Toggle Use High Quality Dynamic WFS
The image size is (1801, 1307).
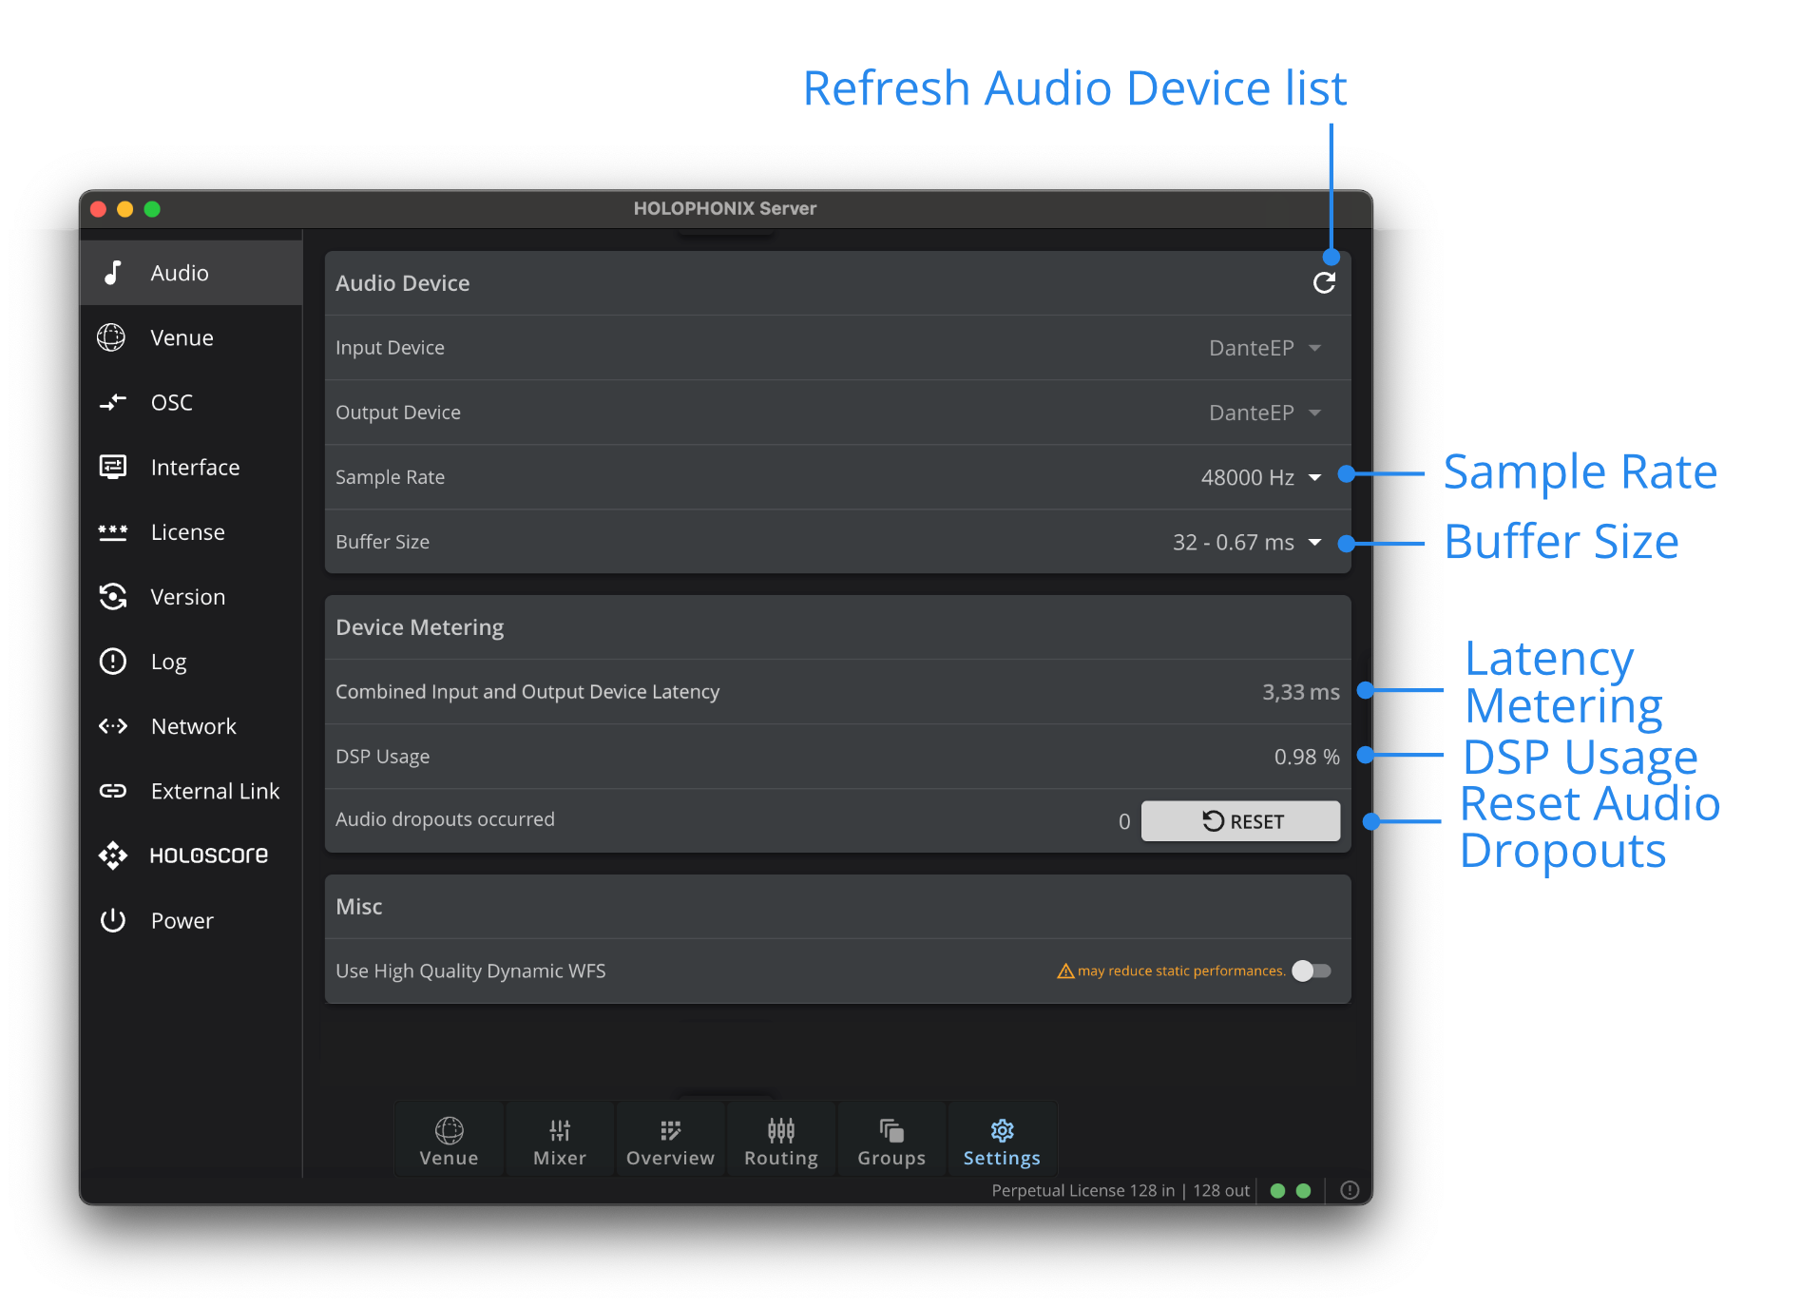(1312, 971)
